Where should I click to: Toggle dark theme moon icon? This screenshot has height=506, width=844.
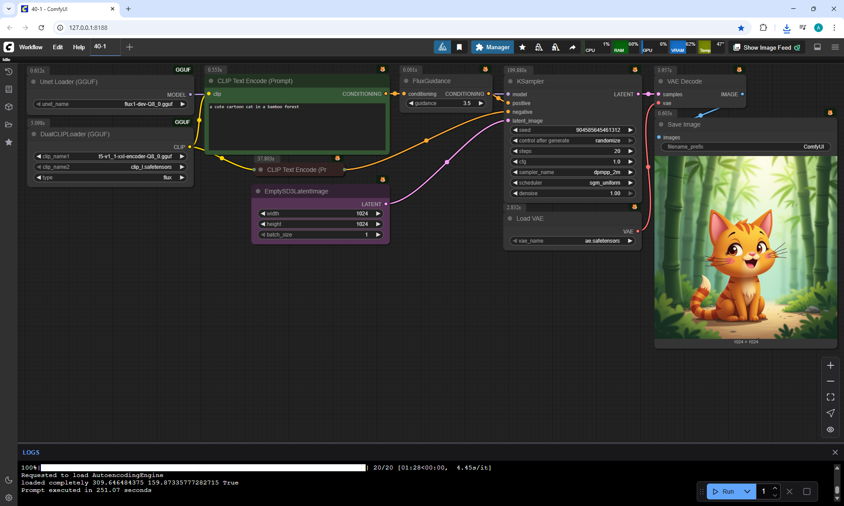(9, 480)
